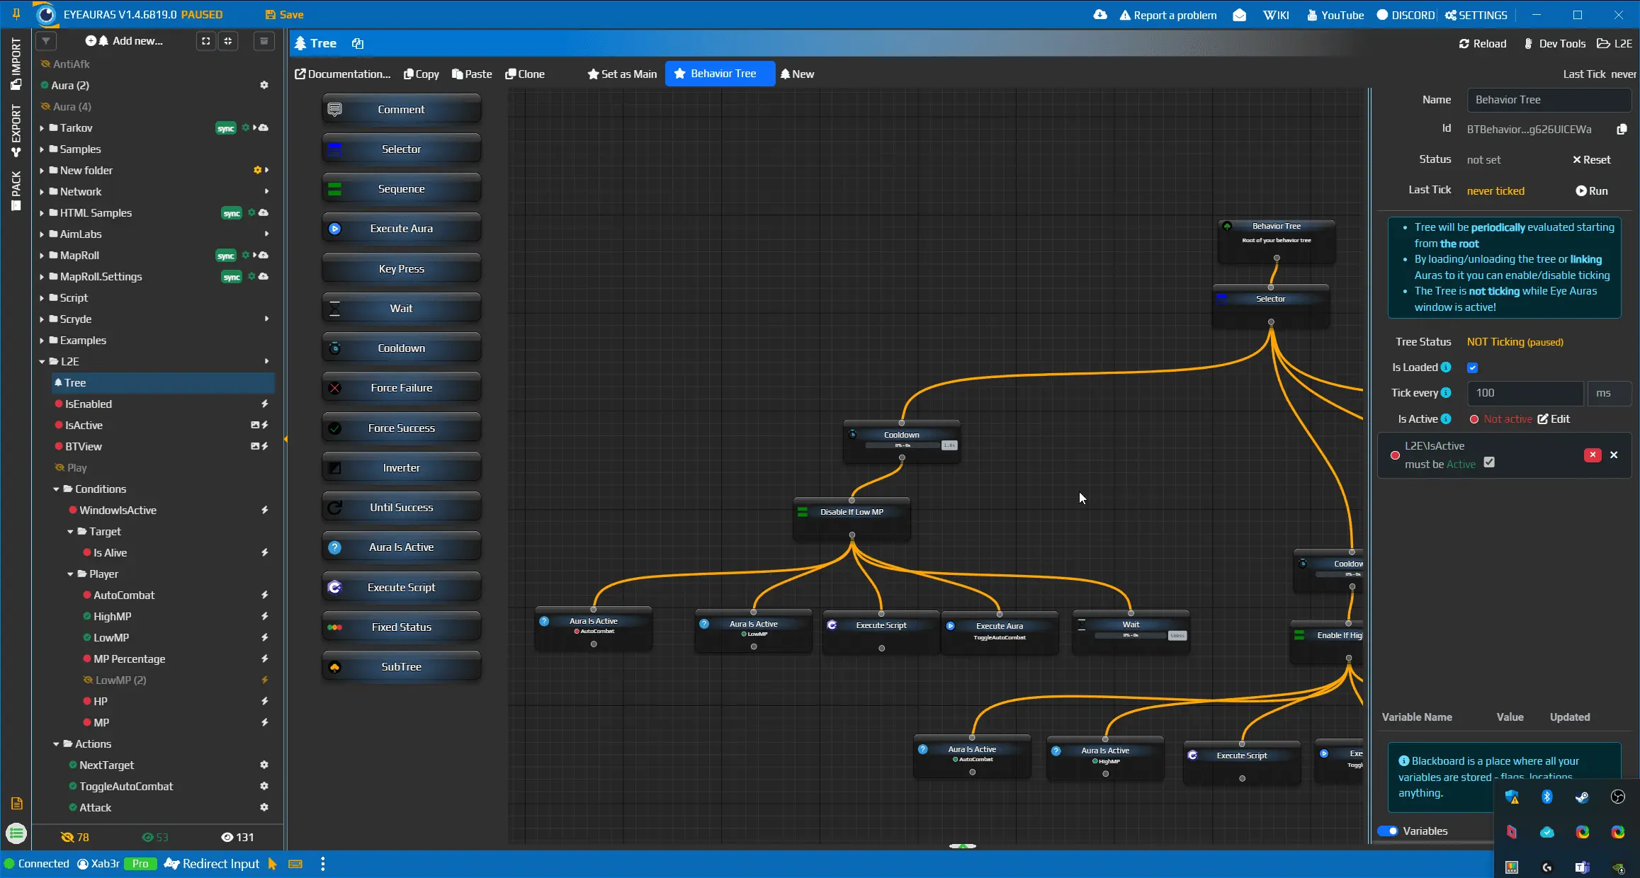This screenshot has height=878, width=1640.
Task: Click the Cooldown node progress bar
Action: (901, 445)
